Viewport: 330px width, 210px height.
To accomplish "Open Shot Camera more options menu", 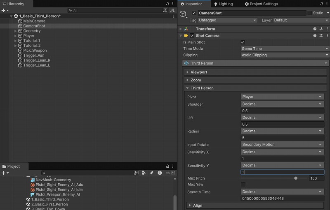I will tap(327, 36).
